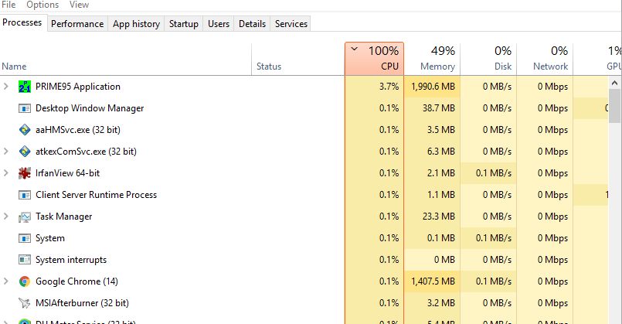
Task: Click the 3.7% CPU value for PRIME95
Action: tap(389, 87)
